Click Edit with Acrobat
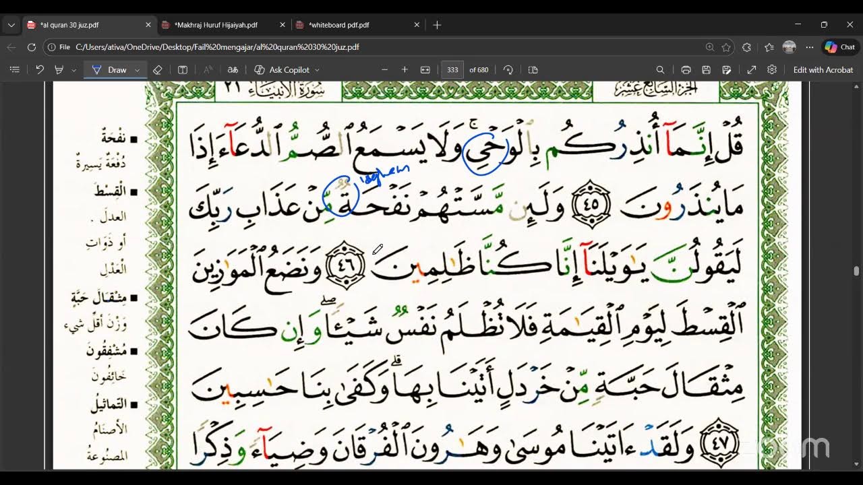This screenshot has height=485, width=863. (823, 69)
